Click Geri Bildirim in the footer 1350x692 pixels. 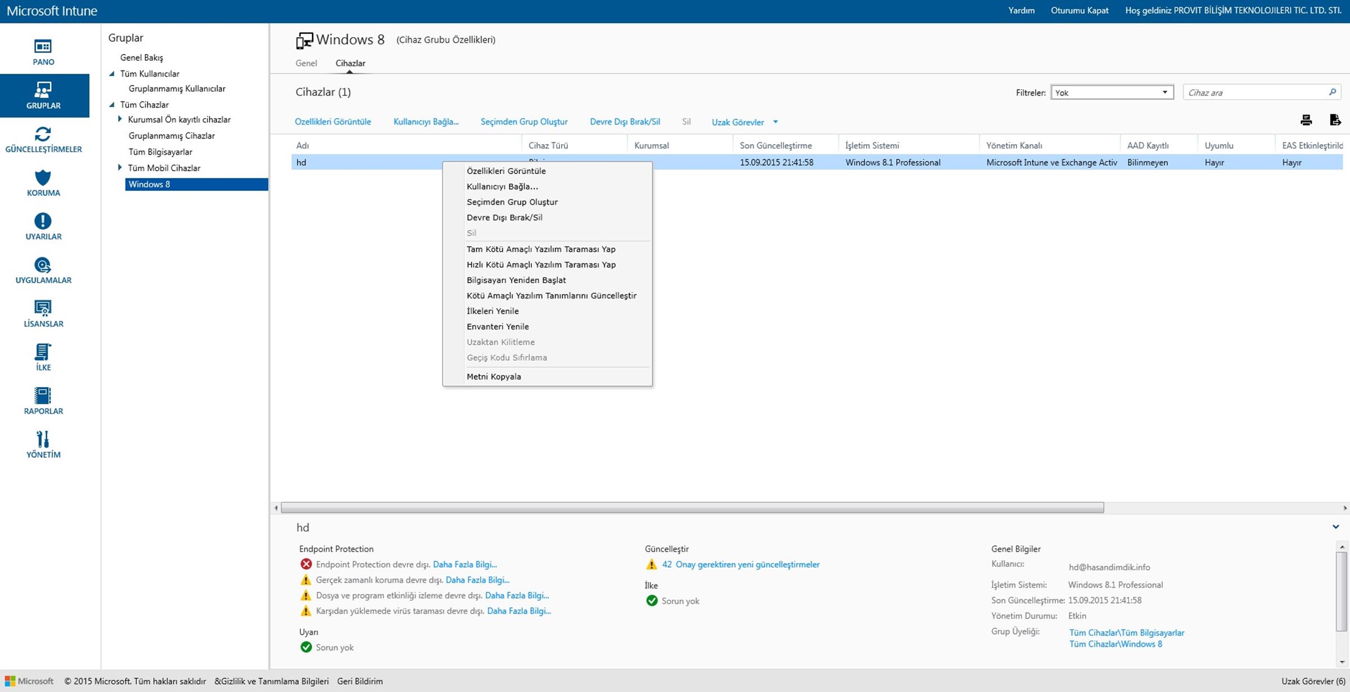pyautogui.click(x=360, y=681)
